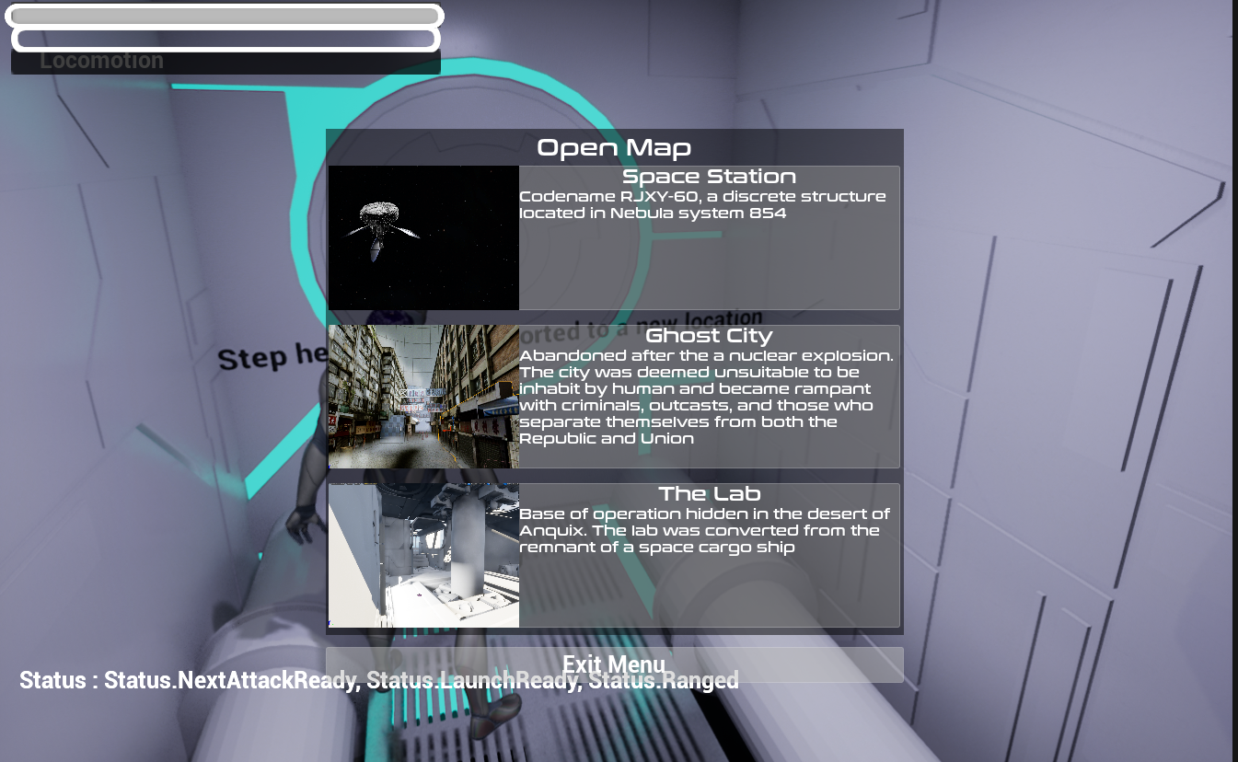
Task: Click the filled gray bar at top
Action: click(225, 17)
